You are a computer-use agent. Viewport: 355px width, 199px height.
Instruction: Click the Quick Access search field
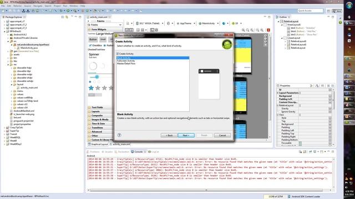point(310,11)
